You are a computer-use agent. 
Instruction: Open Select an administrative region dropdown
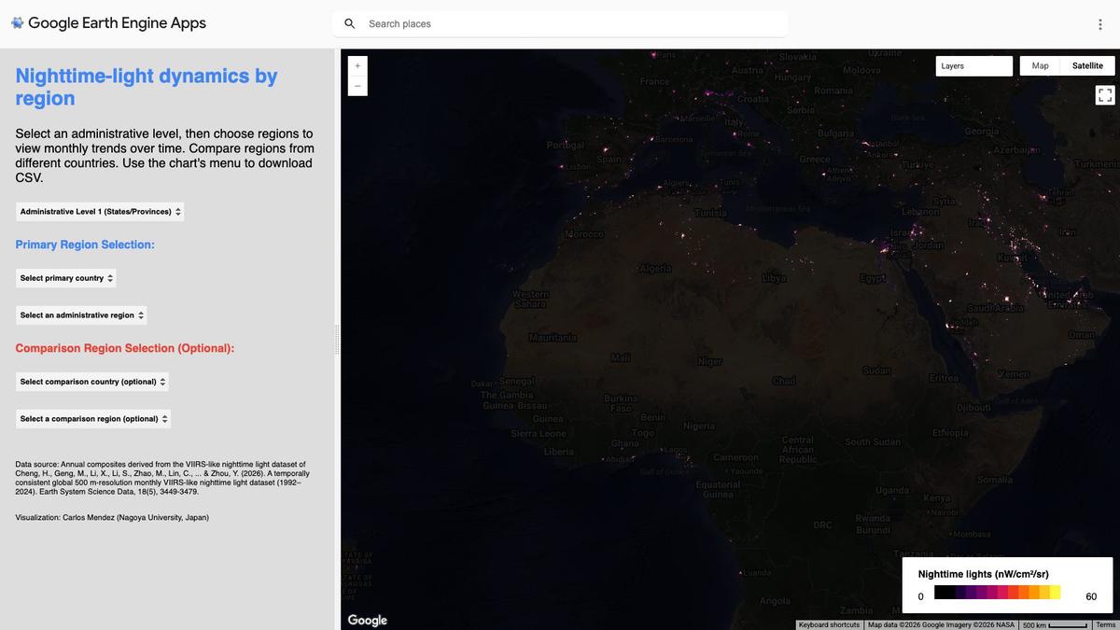[x=82, y=315]
